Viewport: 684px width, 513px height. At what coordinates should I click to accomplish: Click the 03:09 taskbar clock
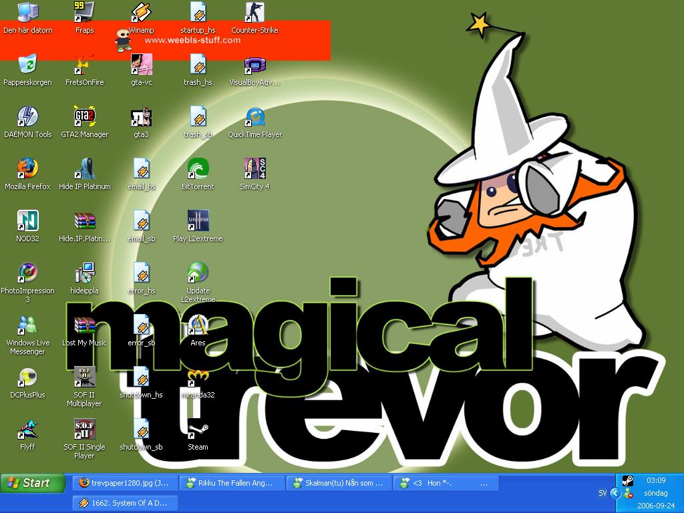click(x=656, y=480)
